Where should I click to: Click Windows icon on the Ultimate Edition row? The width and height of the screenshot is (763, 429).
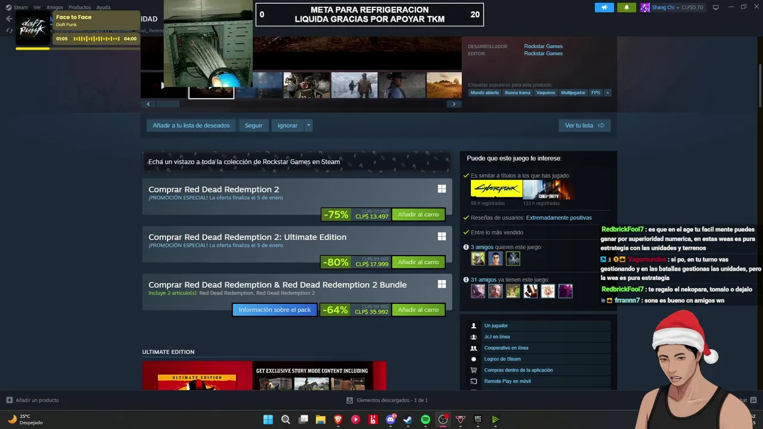pos(442,237)
